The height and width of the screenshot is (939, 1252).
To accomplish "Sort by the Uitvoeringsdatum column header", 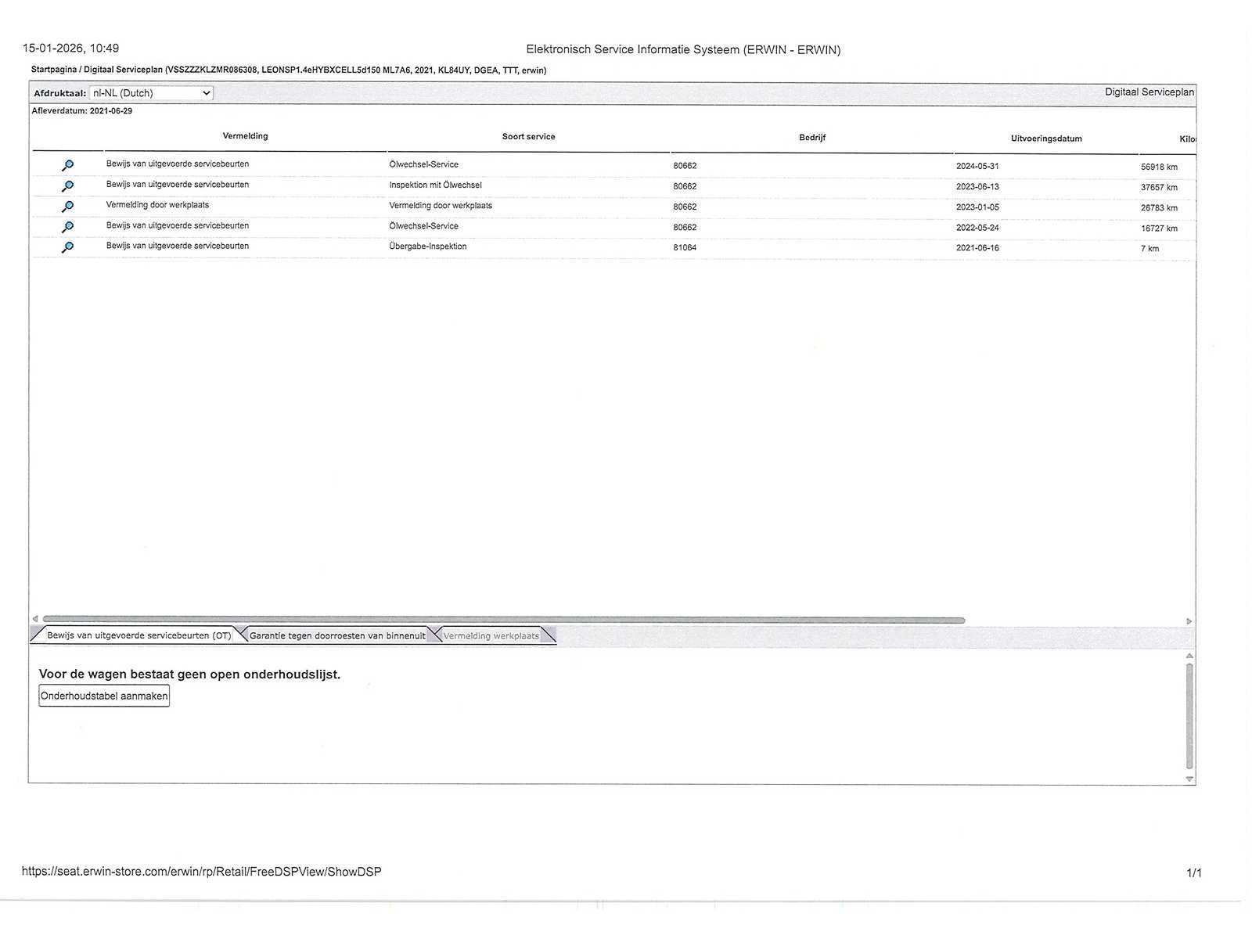I will click(x=1046, y=139).
